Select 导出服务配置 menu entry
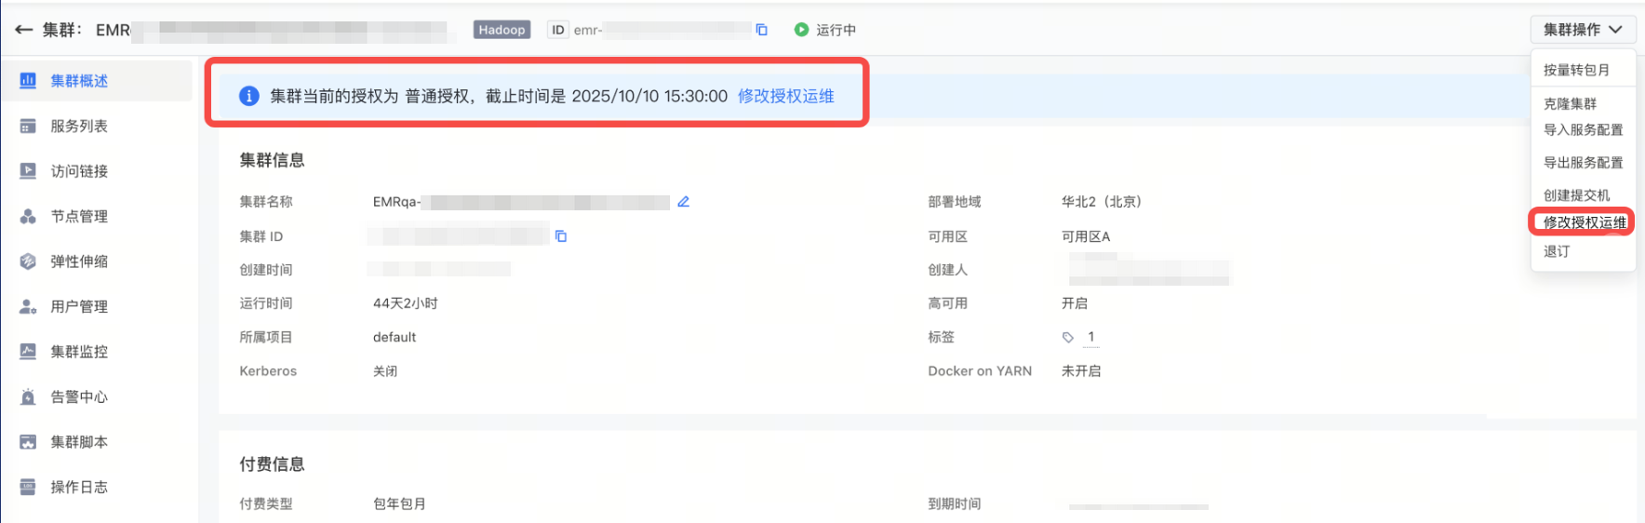 point(1583,162)
